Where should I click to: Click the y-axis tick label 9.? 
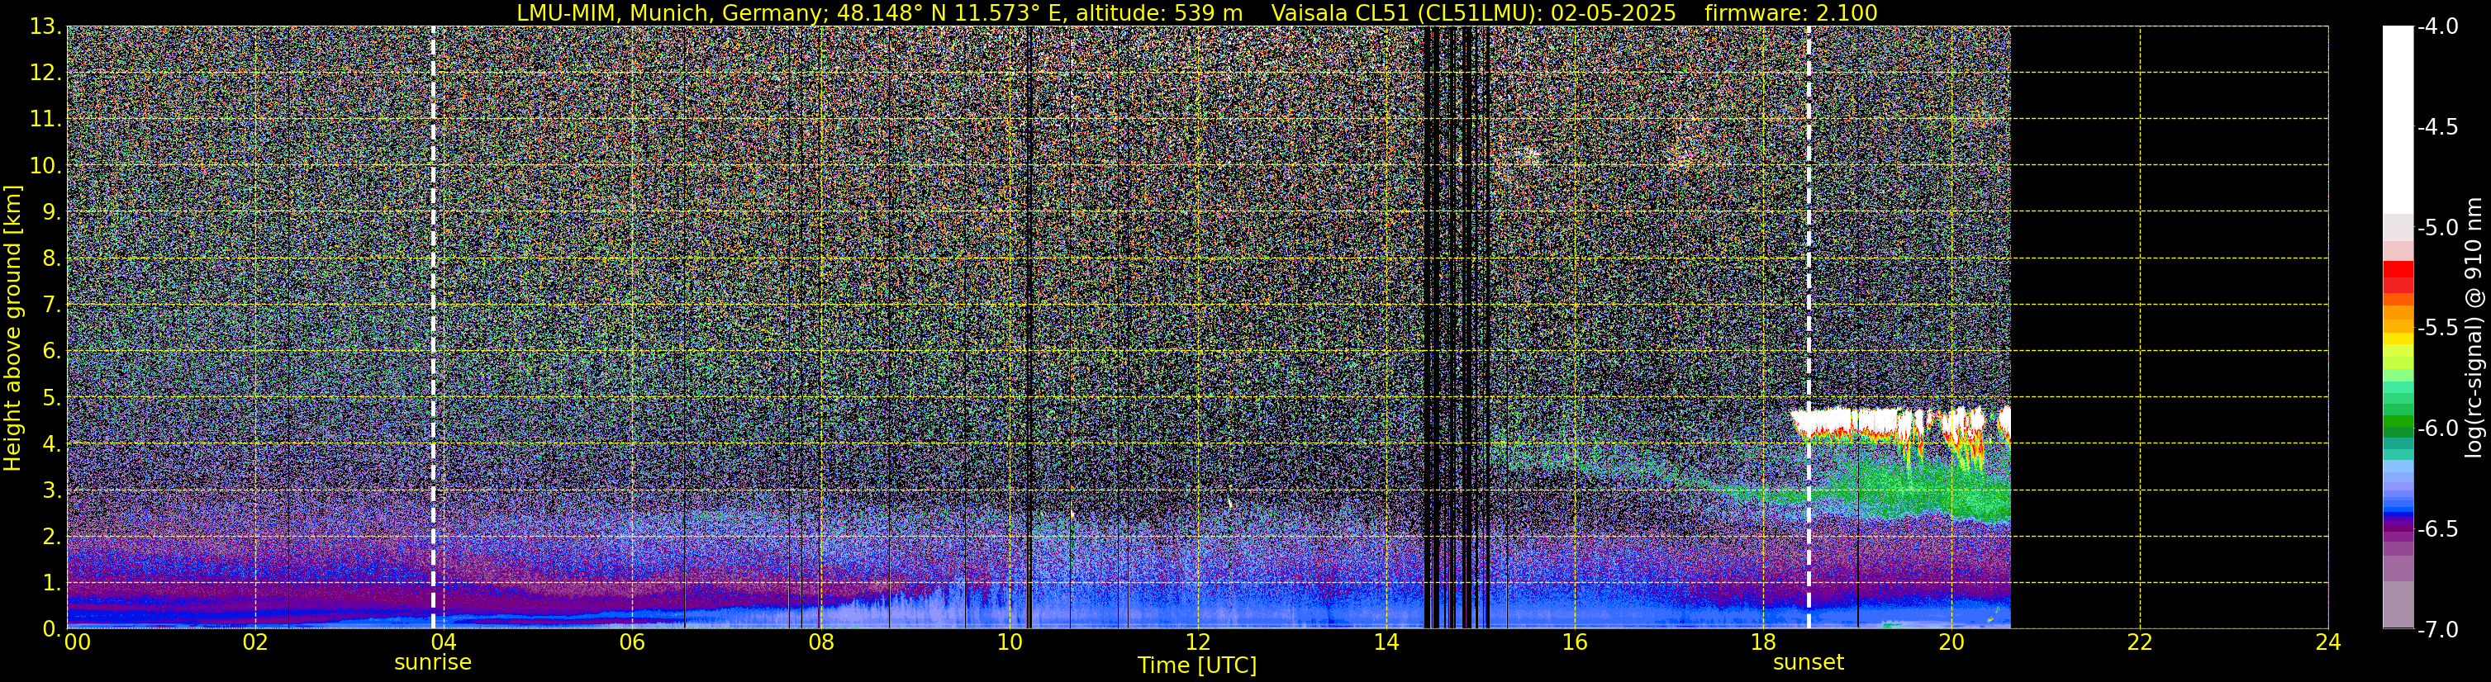tap(52, 211)
